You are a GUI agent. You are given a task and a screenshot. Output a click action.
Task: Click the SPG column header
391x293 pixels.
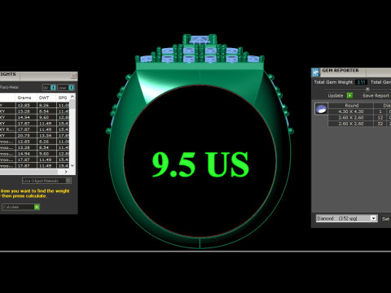coord(63,98)
